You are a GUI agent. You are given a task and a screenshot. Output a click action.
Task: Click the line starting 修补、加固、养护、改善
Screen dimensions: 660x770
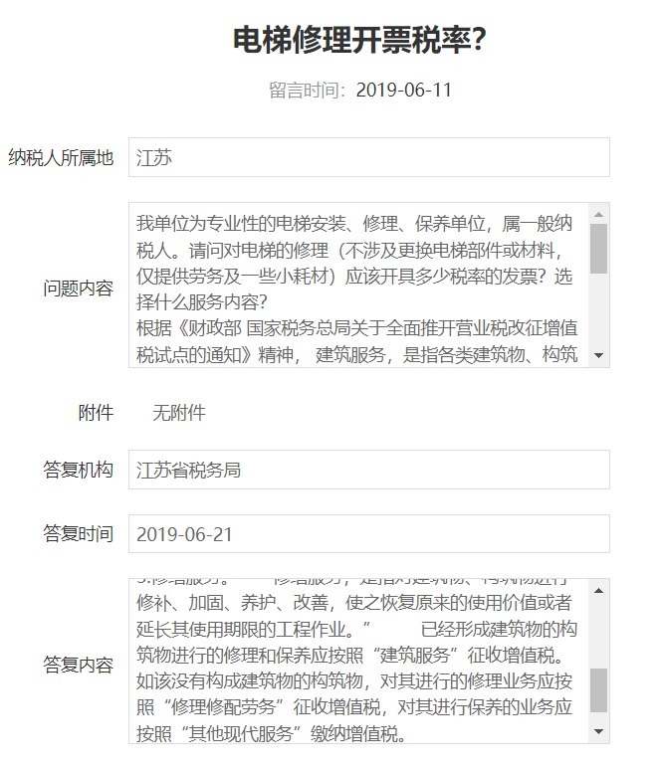[354, 603]
